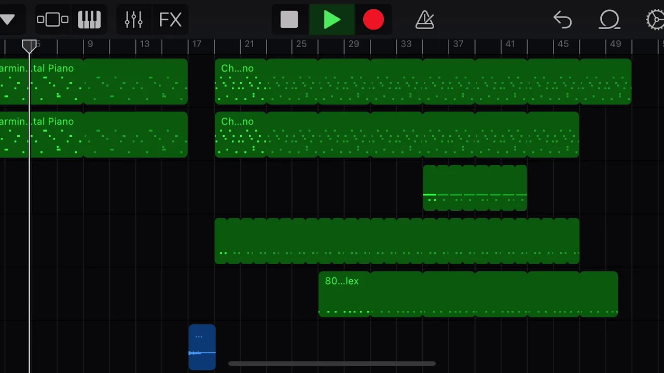The width and height of the screenshot is (664, 373).
Task: Click bar 45 on the ruler
Action: point(563,44)
